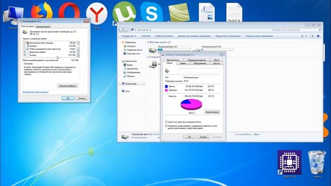Switch to the Доступ tab in Properties

216,63
